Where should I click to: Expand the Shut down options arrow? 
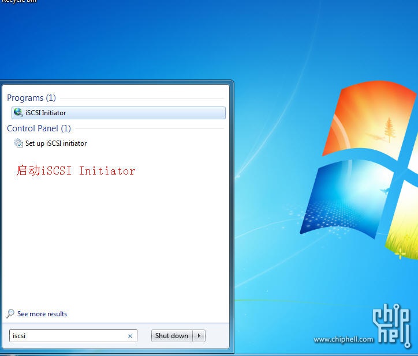(x=199, y=336)
